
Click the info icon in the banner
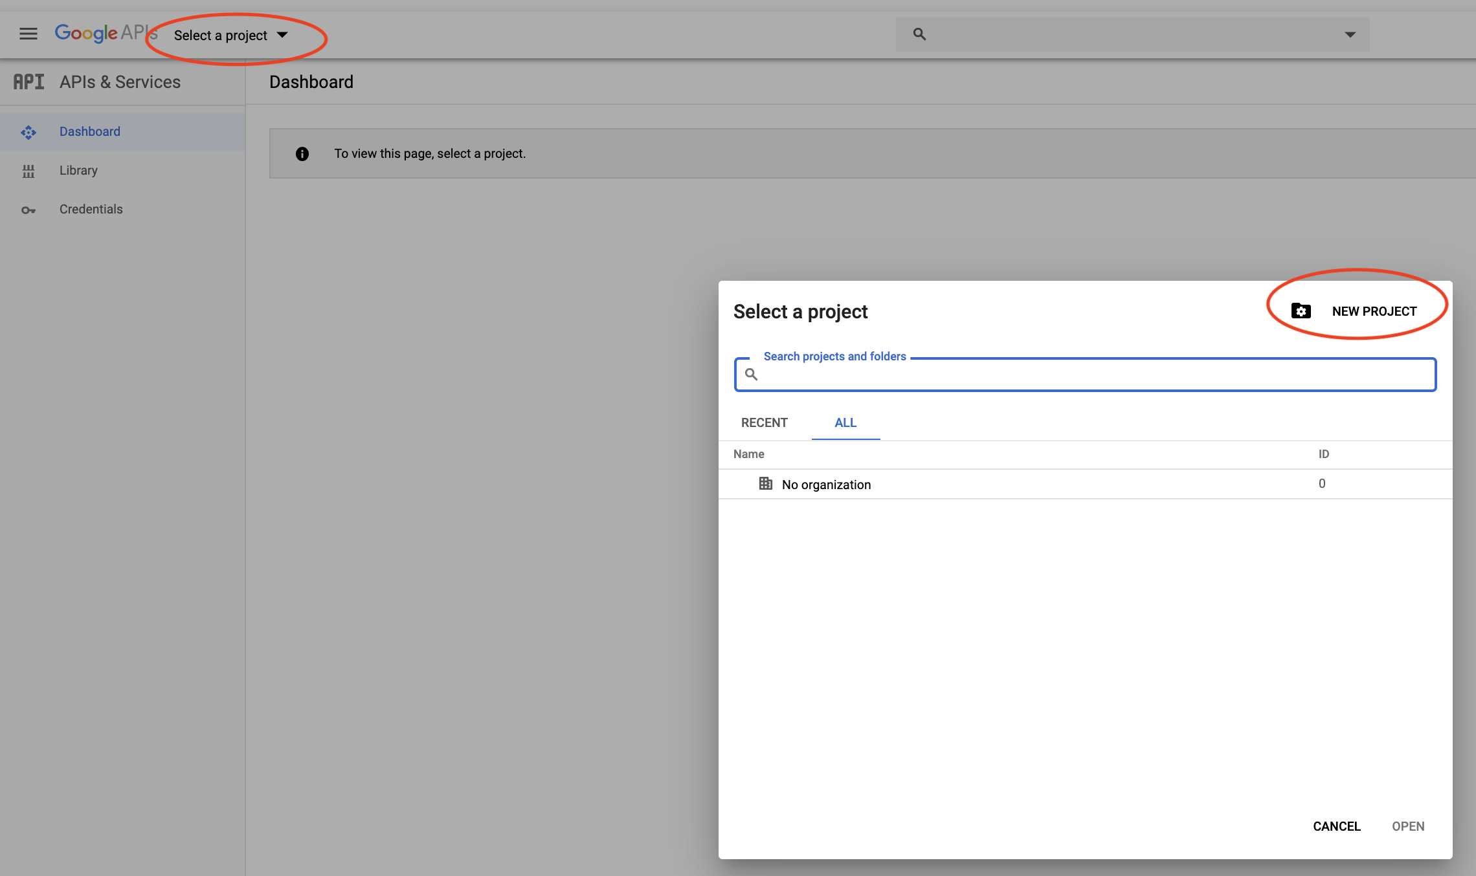(302, 154)
